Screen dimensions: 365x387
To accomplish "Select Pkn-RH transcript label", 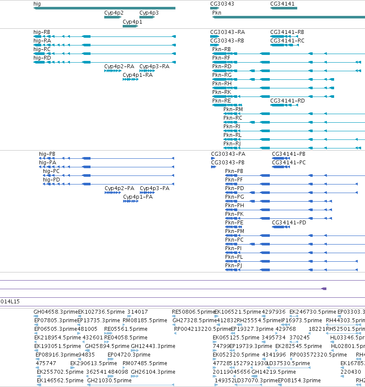I will coord(222,84).
